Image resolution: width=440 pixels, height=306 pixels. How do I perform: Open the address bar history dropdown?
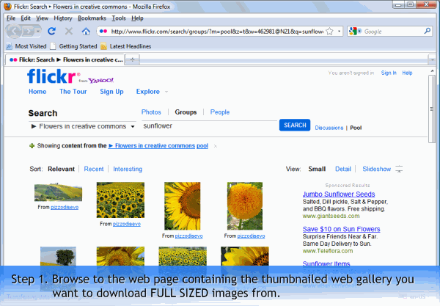[x=339, y=31]
